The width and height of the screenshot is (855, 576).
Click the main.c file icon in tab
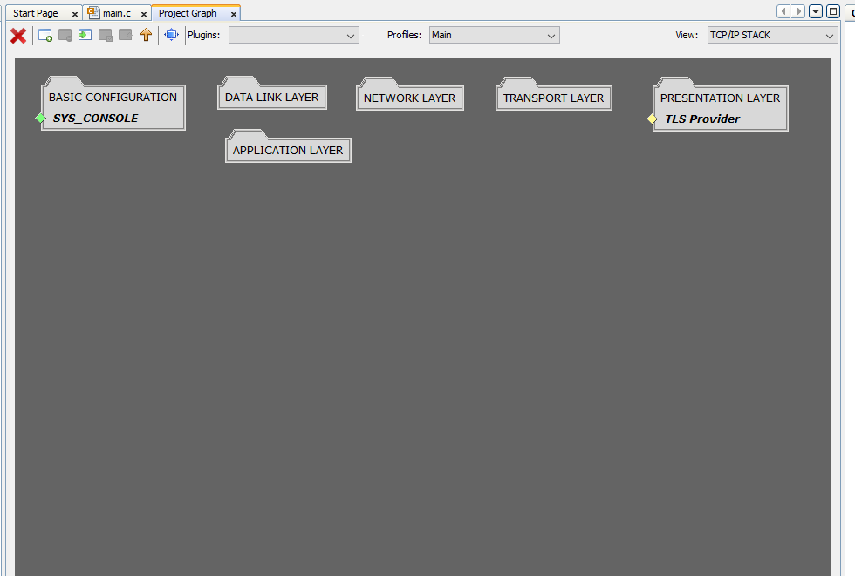click(x=93, y=13)
